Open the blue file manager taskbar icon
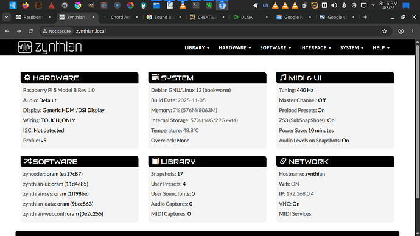The height and width of the screenshot is (236, 420). point(156,5)
